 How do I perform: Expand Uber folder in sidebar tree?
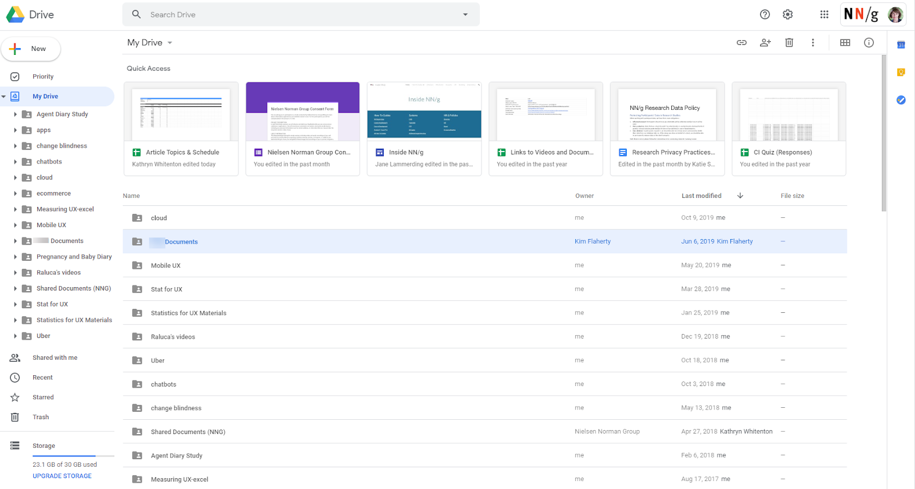pos(15,336)
